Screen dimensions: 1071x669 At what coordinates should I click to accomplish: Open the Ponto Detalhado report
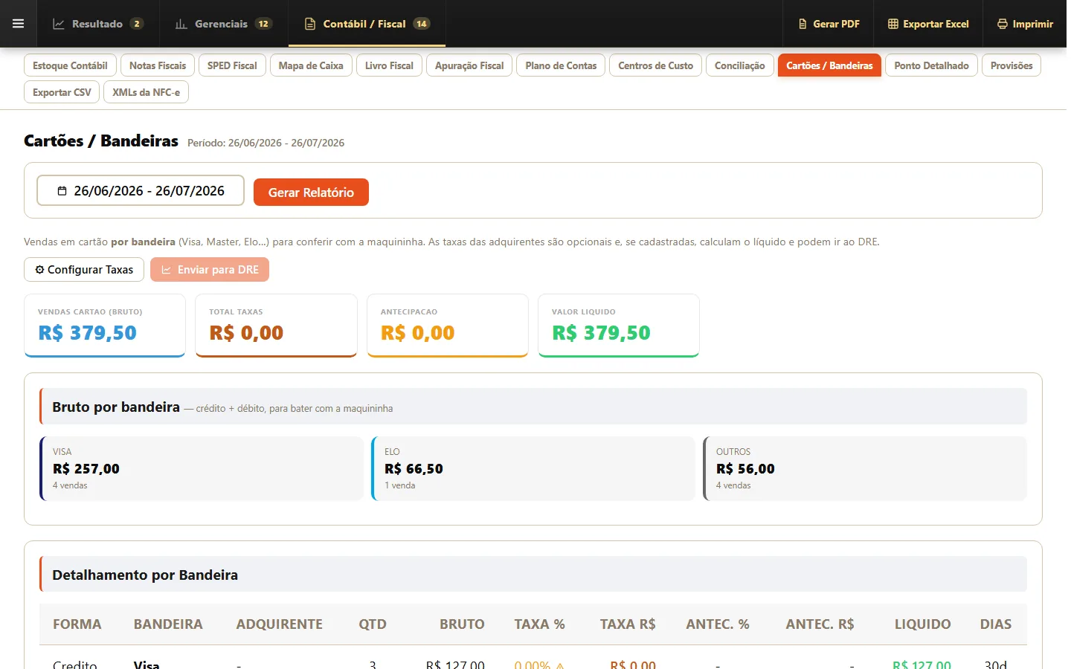pos(931,65)
